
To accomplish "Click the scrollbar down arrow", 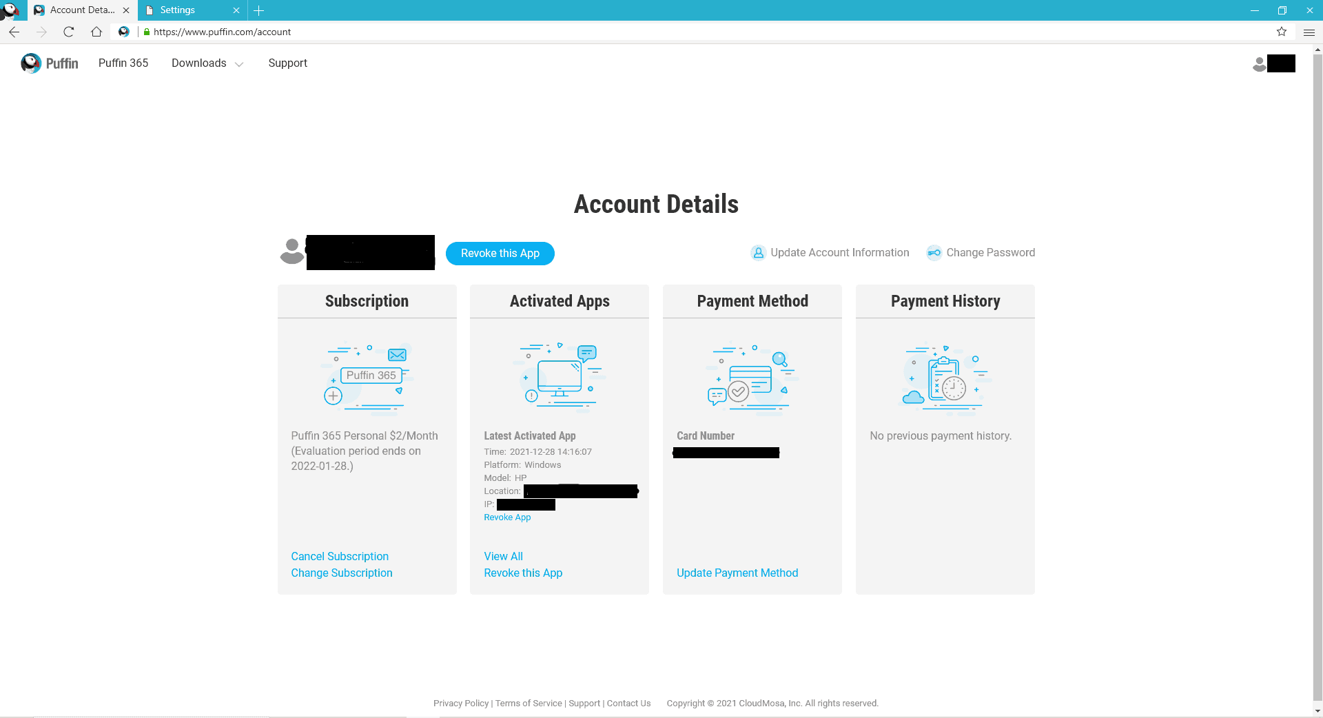I will [x=1317, y=711].
